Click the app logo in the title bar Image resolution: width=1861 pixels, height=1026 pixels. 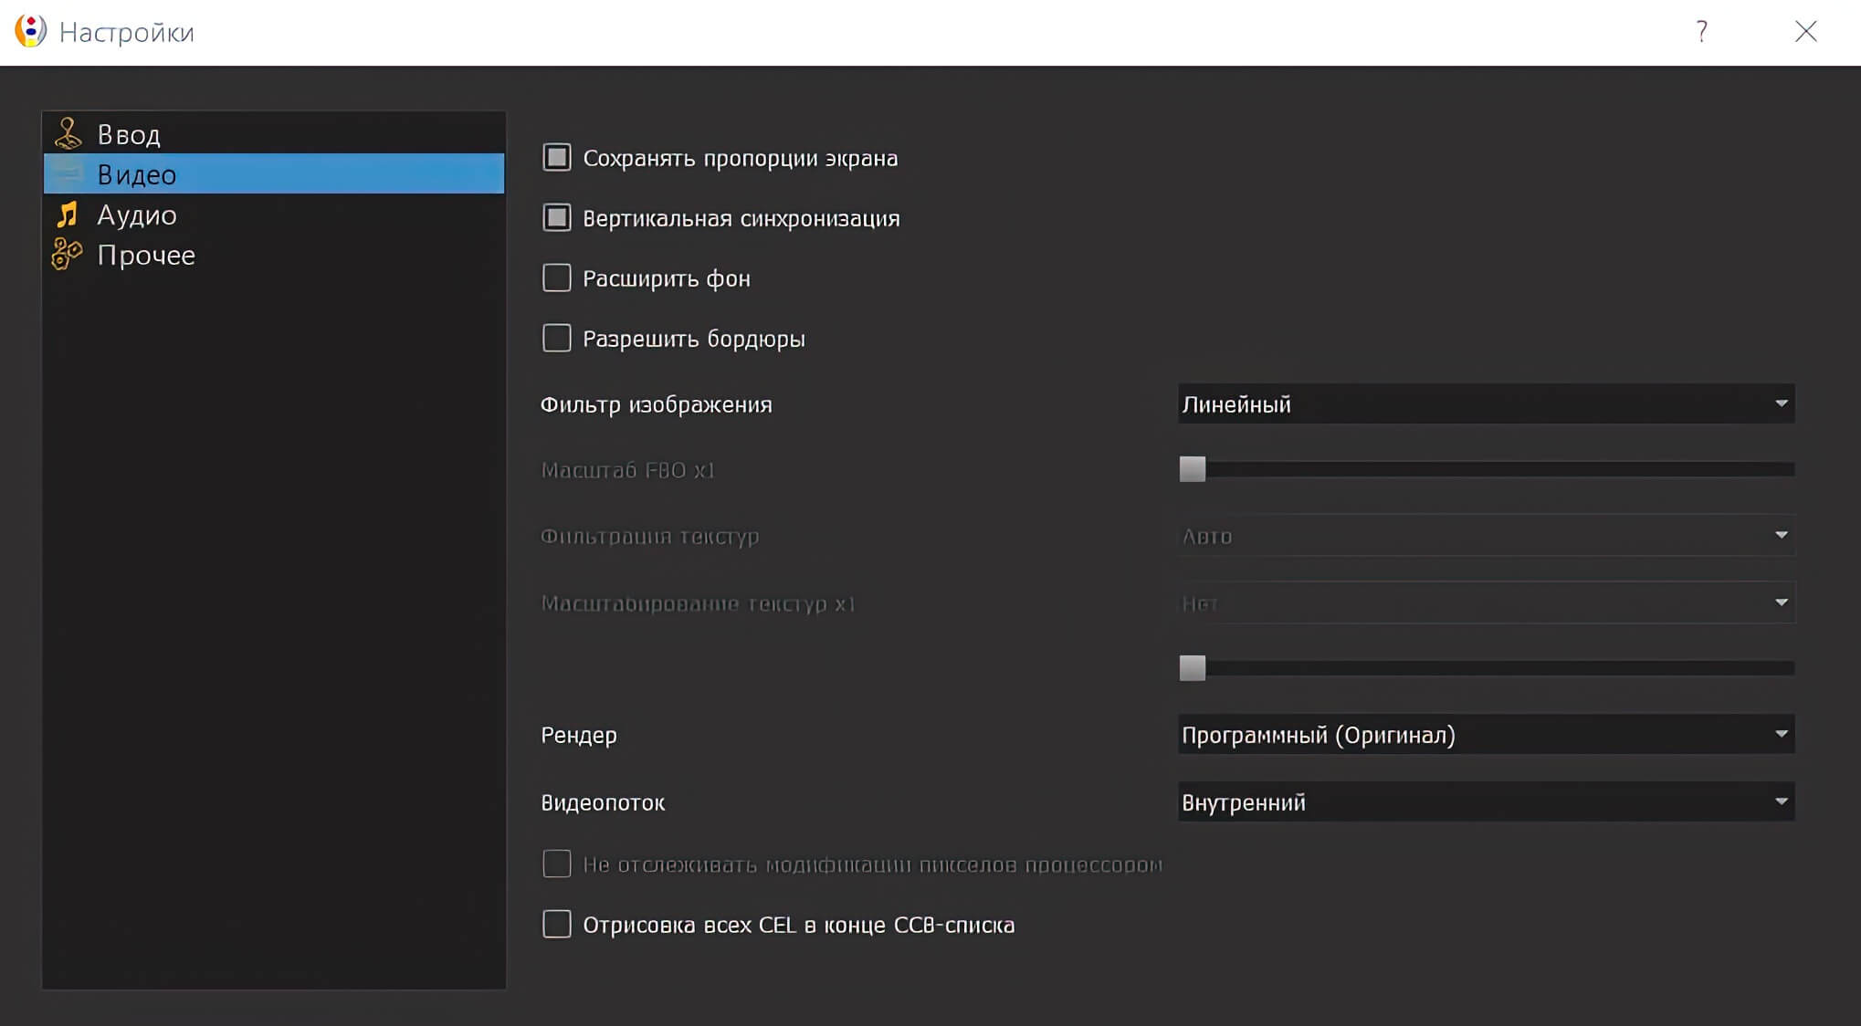coord(30,32)
